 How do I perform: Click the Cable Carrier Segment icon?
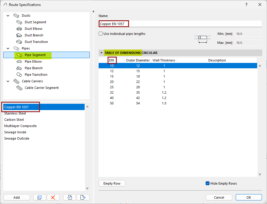19,88
